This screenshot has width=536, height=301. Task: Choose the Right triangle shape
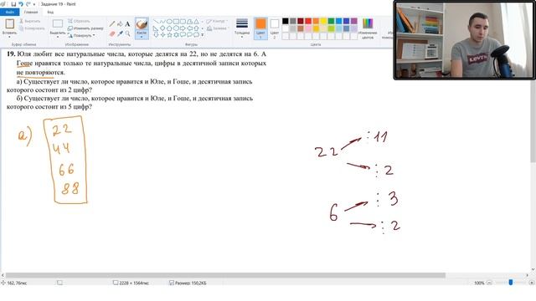click(156, 28)
